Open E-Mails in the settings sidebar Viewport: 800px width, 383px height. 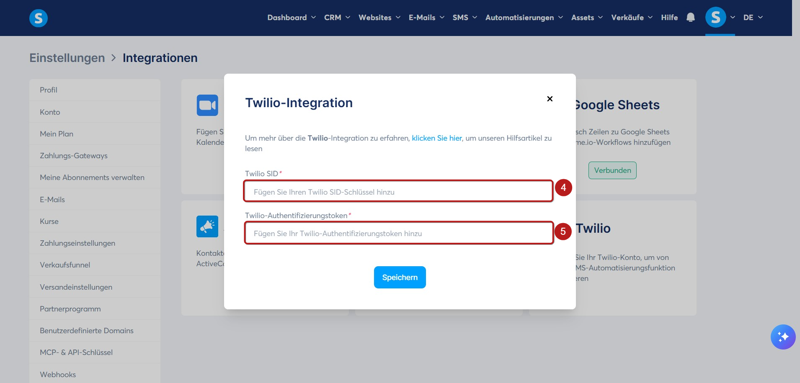95,200
